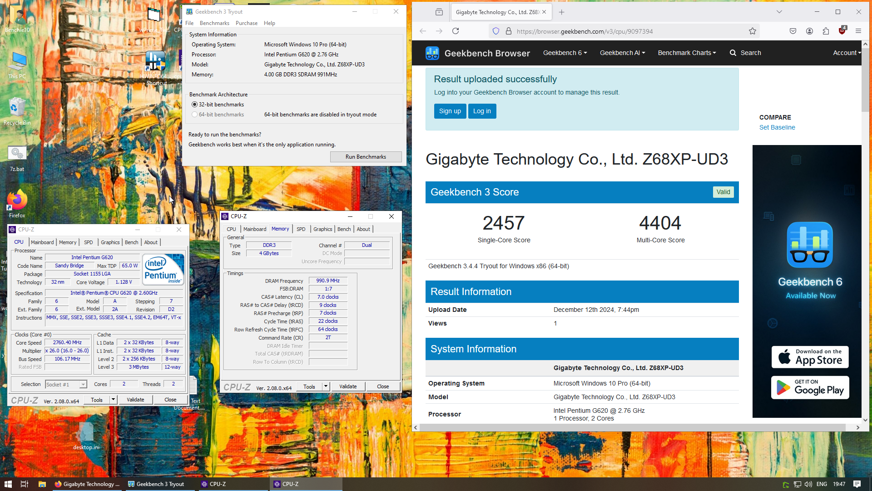Click the Firefox vertical page scrollbar
The image size is (872, 491).
point(865,80)
